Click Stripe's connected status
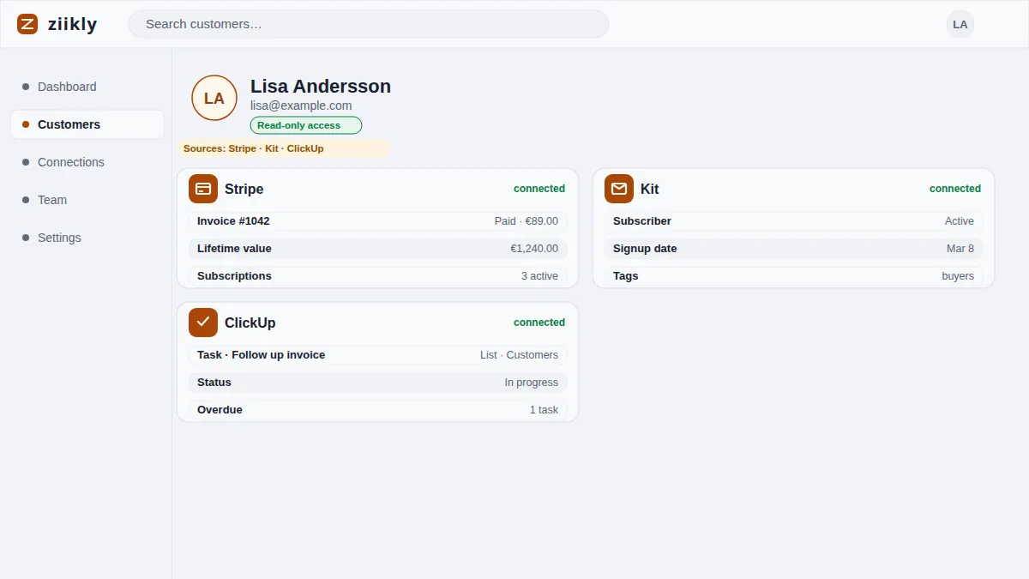1029x579 pixels. tap(539, 189)
